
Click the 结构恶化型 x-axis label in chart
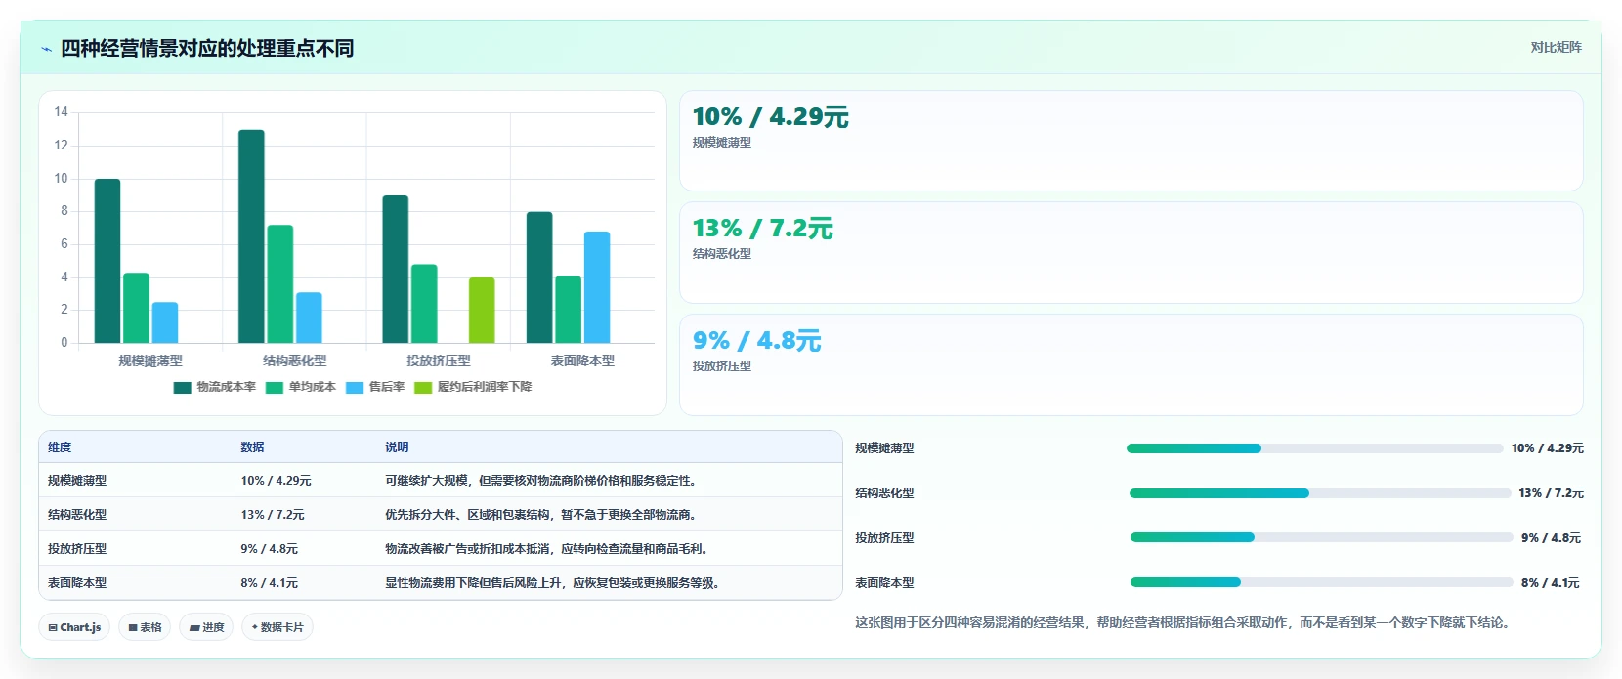tap(294, 361)
